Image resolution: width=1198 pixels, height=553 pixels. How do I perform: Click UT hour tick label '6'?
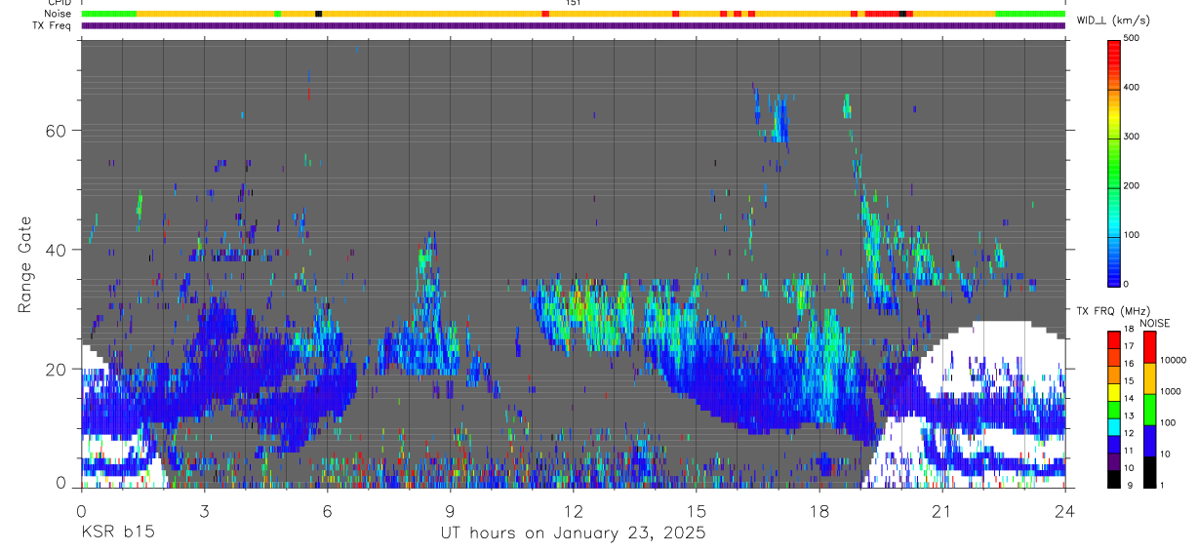tap(327, 510)
